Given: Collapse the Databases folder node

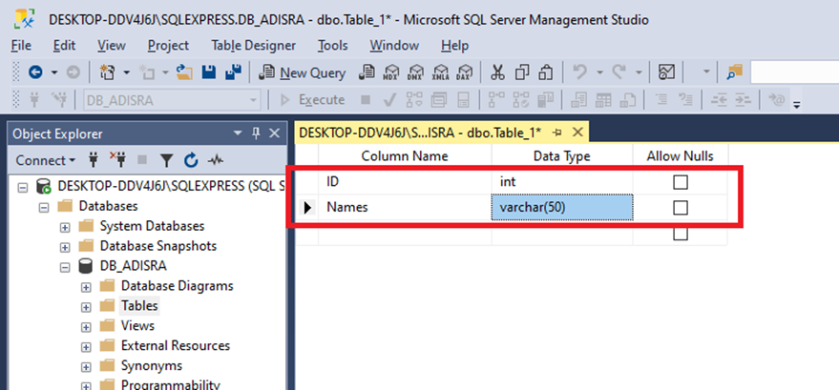Looking at the screenshot, I should click(44, 207).
